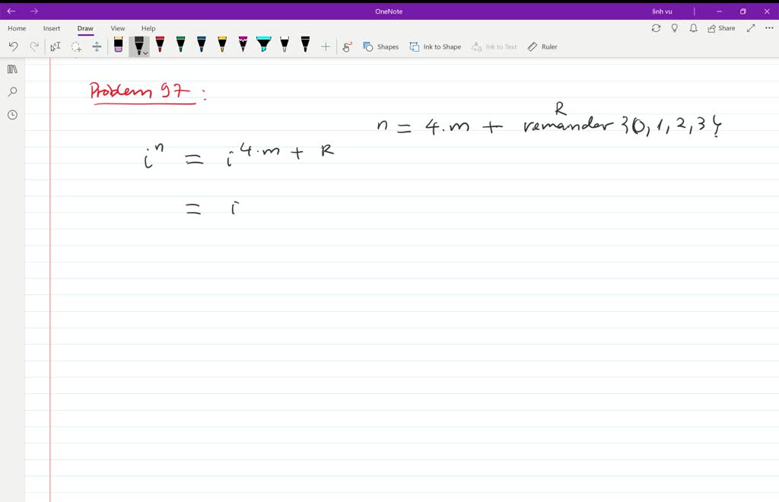The image size is (779, 502).
Task: Pick the cyan highlighter
Action: click(262, 45)
